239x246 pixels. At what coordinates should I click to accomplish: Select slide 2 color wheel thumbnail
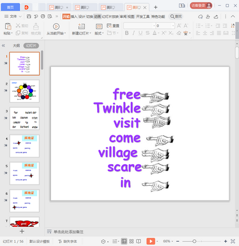(25, 91)
